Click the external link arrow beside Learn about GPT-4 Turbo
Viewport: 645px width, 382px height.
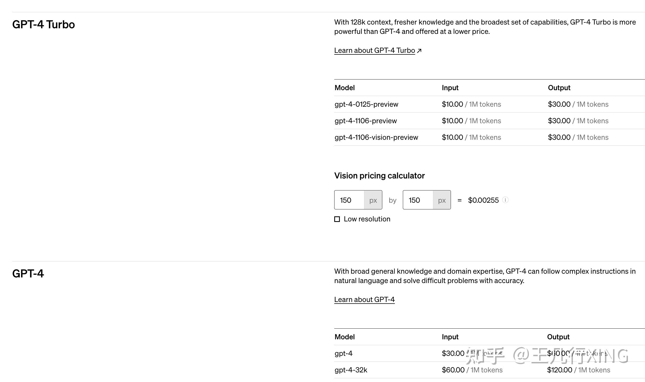[x=419, y=50]
